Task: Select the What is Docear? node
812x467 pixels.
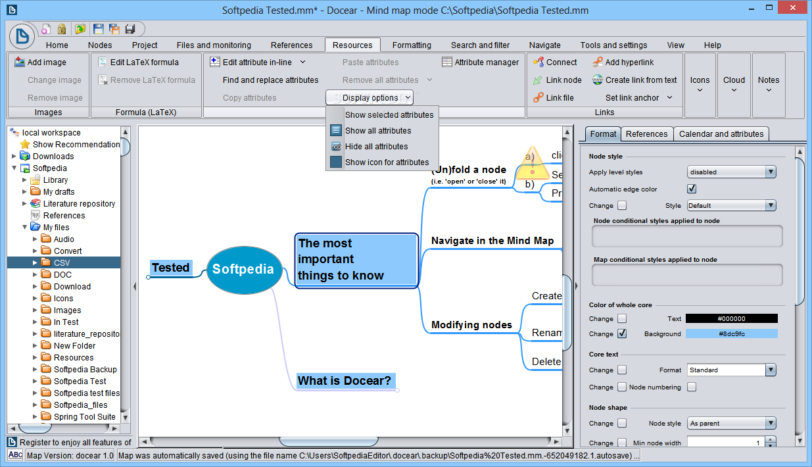Action: click(x=345, y=381)
